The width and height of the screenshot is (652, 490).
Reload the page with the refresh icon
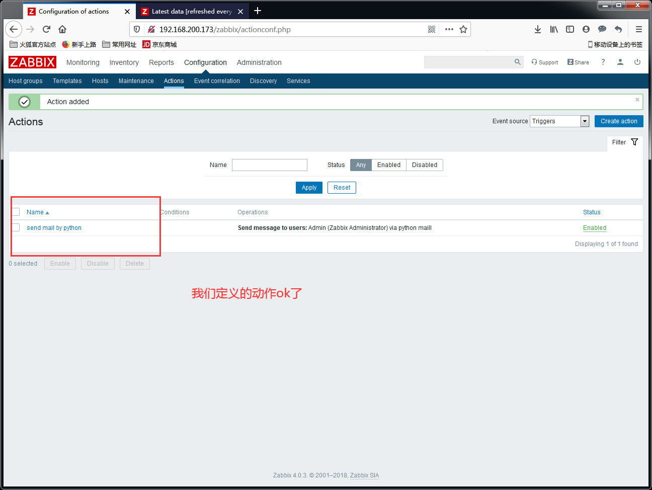point(46,29)
